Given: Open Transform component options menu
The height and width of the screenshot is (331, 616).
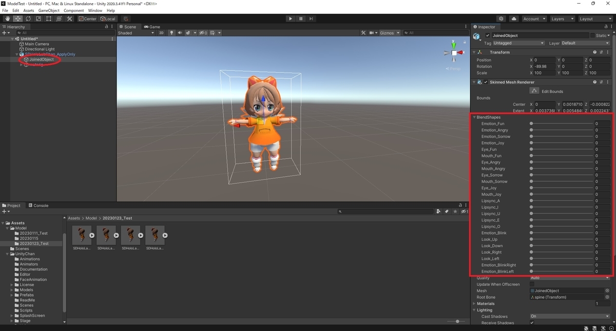Looking at the screenshot, I should tap(608, 52).
